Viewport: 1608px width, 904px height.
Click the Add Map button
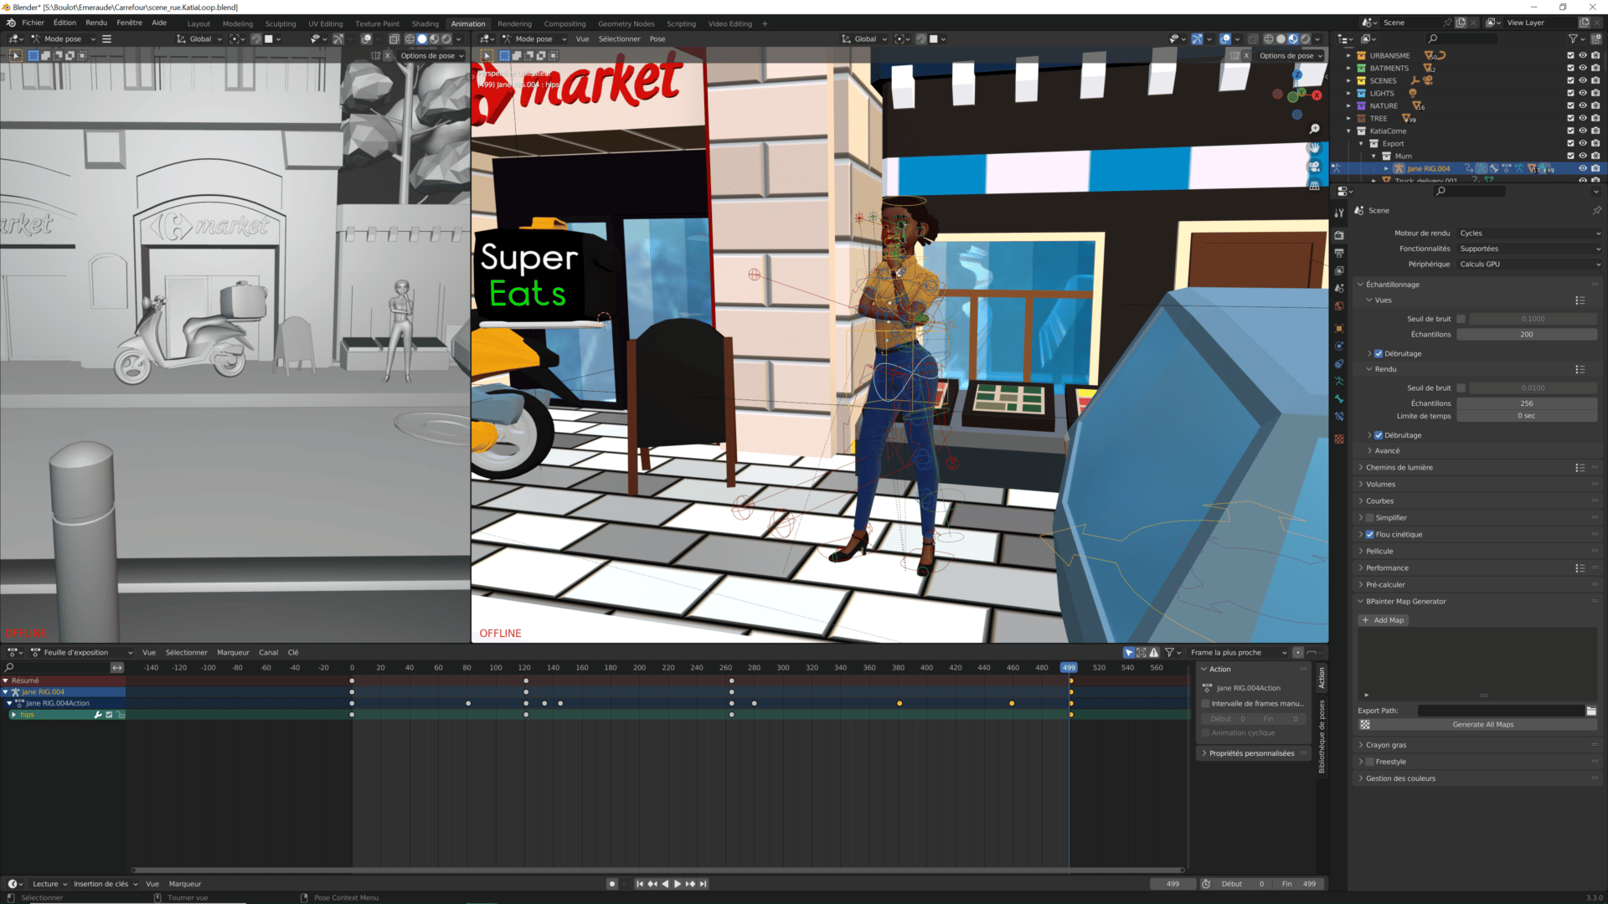click(1384, 620)
